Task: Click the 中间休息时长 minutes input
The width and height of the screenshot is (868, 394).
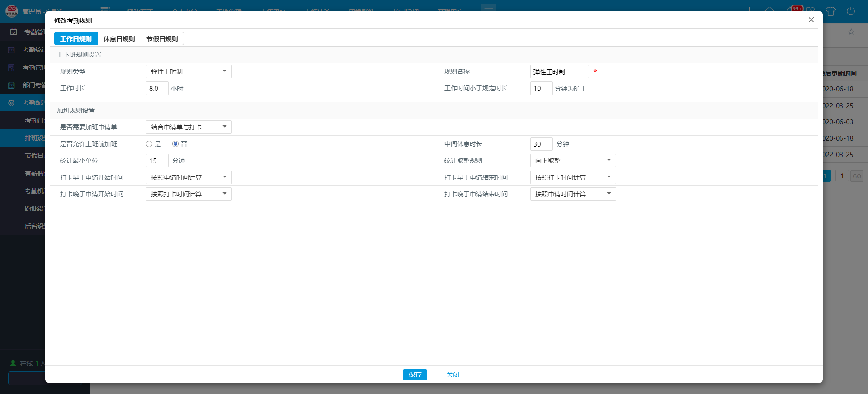Action: (541, 144)
